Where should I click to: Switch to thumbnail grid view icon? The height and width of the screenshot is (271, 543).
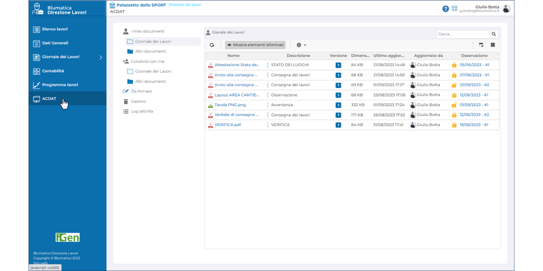click(x=493, y=45)
